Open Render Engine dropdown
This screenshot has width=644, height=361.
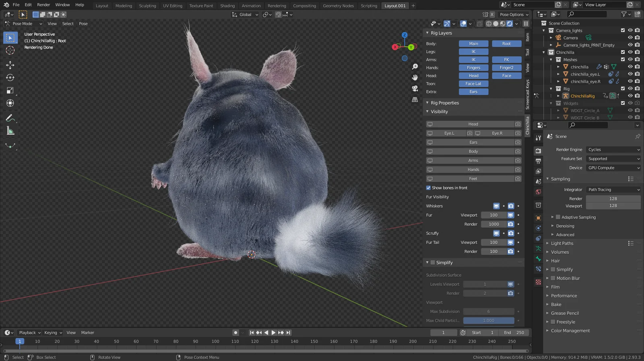tap(613, 150)
